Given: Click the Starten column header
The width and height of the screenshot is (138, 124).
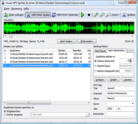Looking at the screenshot, I should click(64, 50).
